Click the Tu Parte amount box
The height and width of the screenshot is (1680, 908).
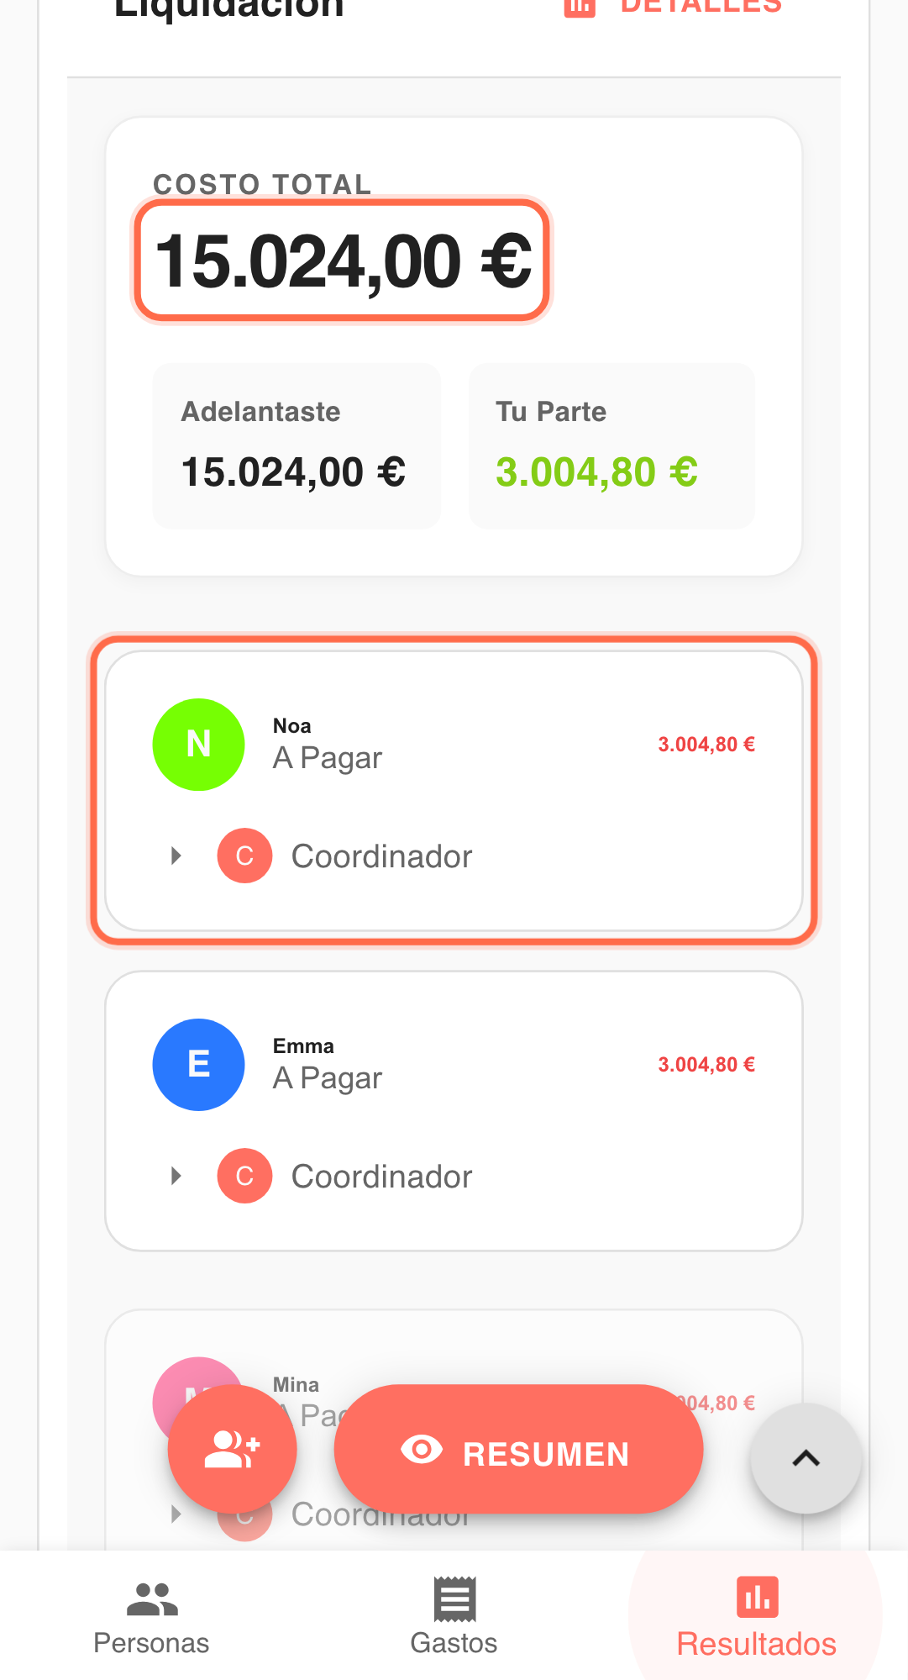tap(611, 446)
